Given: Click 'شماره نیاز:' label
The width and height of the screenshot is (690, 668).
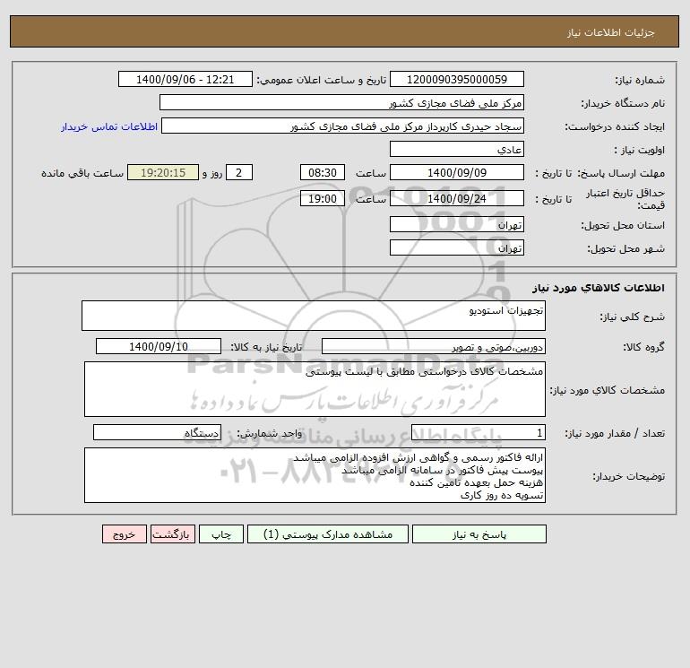Looking at the screenshot, I should coord(640,80).
